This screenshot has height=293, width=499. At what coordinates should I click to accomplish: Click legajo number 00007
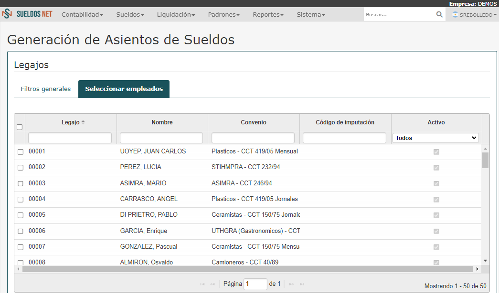click(37, 247)
